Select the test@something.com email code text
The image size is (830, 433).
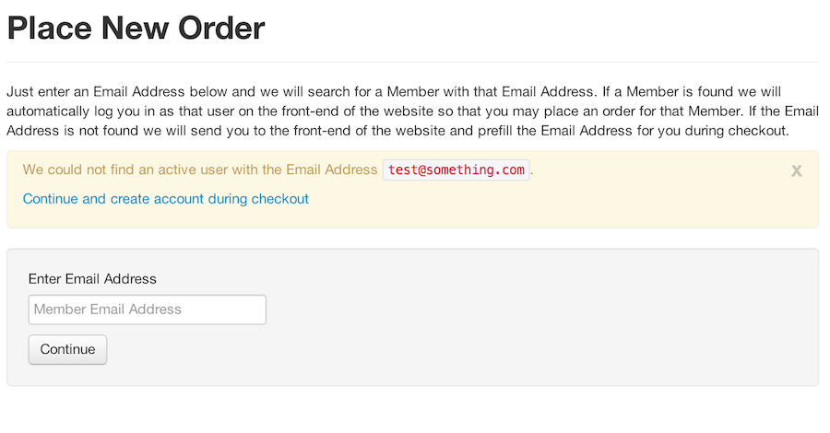click(456, 170)
